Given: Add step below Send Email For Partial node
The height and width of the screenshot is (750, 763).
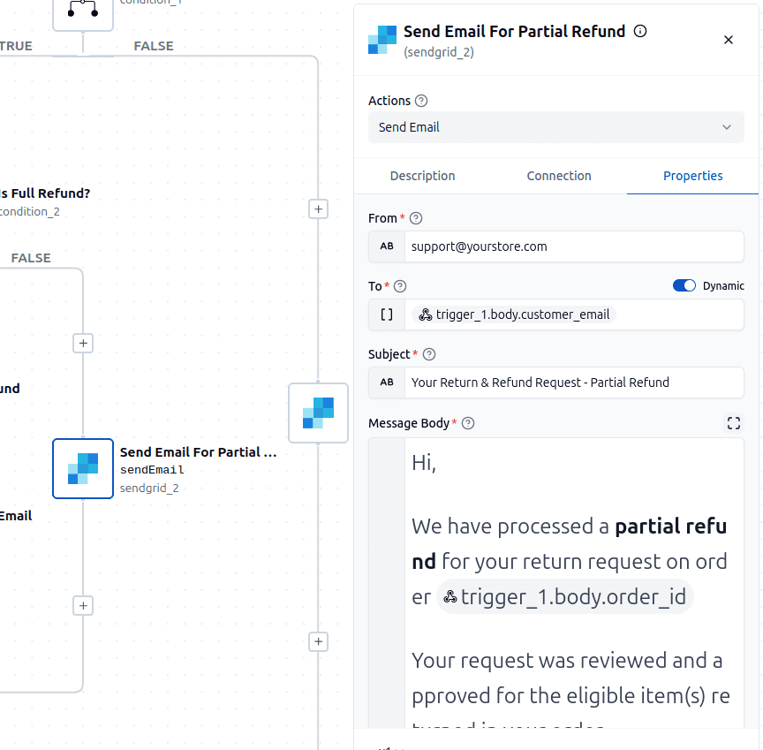Looking at the screenshot, I should [x=83, y=606].
